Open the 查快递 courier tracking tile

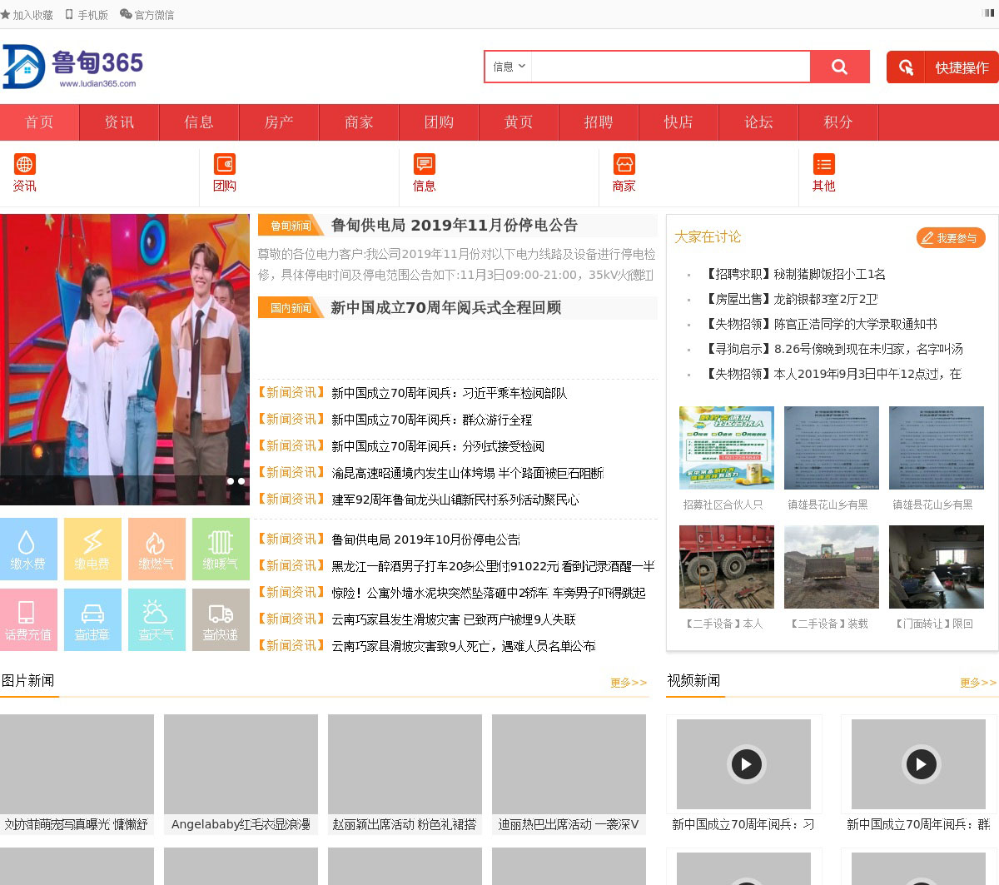point(221,620)
